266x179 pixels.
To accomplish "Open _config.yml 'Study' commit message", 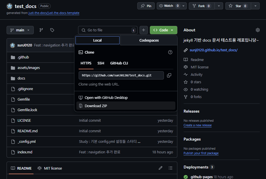I will tap(110, 142).
